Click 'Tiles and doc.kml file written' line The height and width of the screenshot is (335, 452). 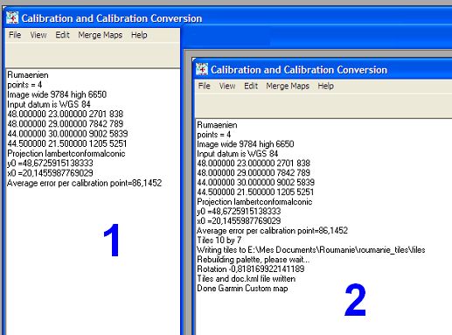point(247,279)
